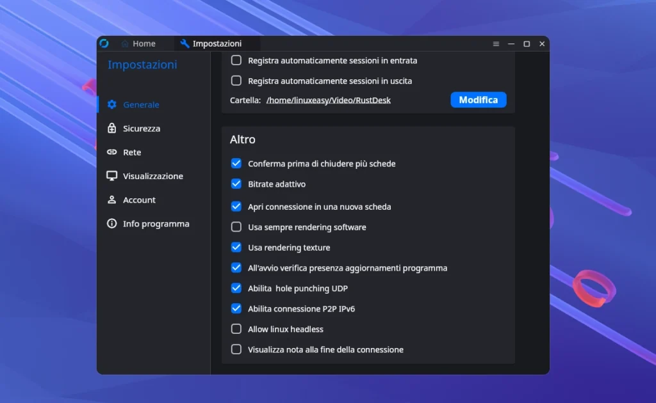Select the Visualizzazione monitor icon
The width and height of the screenshot is (656, 403).
pos(111,176)
